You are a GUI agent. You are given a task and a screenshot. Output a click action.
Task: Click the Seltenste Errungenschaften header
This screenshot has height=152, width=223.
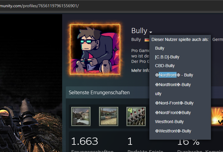tap(99, 92)
